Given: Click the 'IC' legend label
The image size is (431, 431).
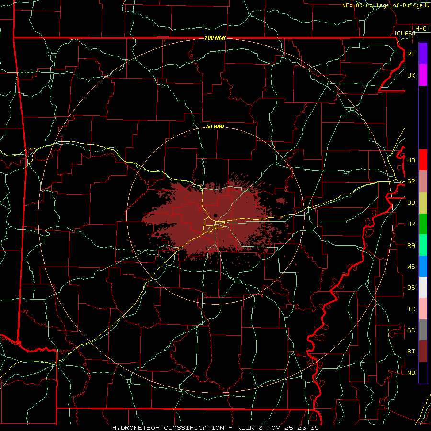Looking at the screenshot, I should tap(411, 309).
